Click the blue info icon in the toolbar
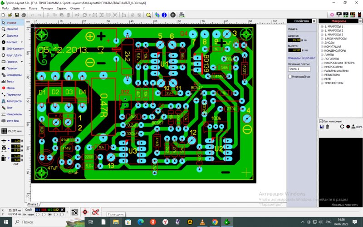The width and height of the screenshot is (363, 227). (164, 15)
